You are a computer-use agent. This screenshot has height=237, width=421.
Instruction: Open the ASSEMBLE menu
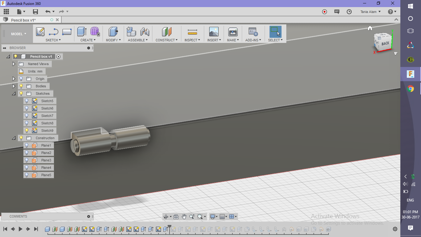(x=138, y=40)
